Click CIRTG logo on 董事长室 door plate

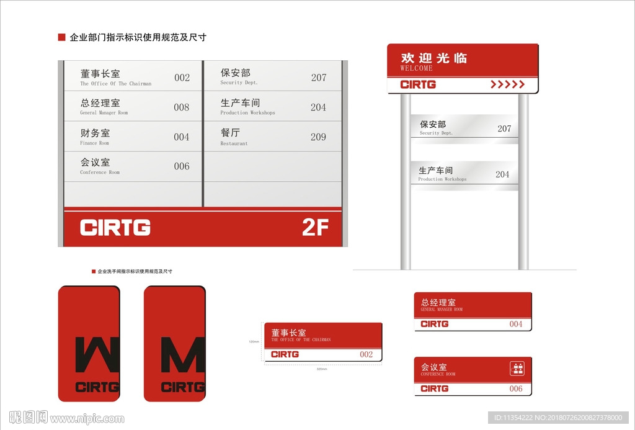285,354
